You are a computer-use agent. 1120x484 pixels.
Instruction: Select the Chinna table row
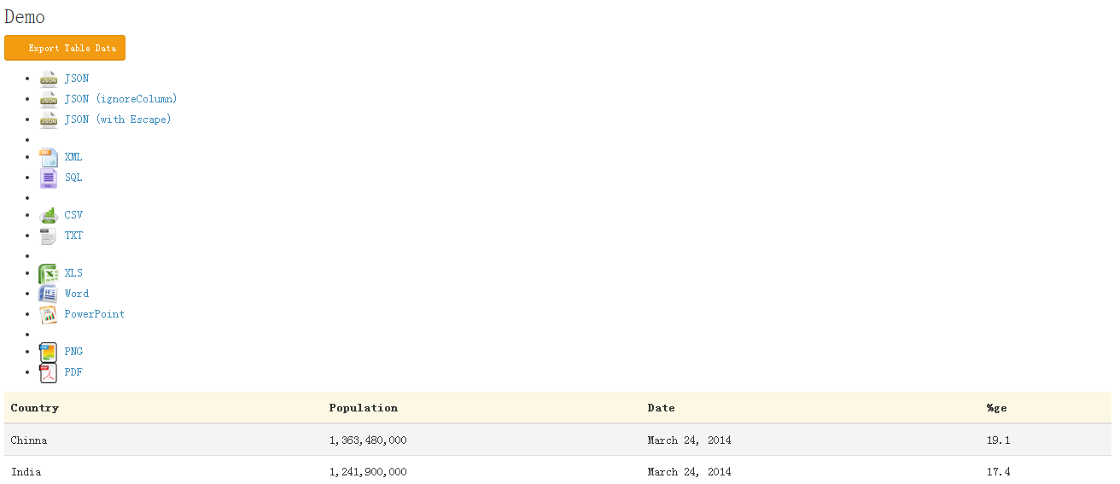click(x=557, y=440)
